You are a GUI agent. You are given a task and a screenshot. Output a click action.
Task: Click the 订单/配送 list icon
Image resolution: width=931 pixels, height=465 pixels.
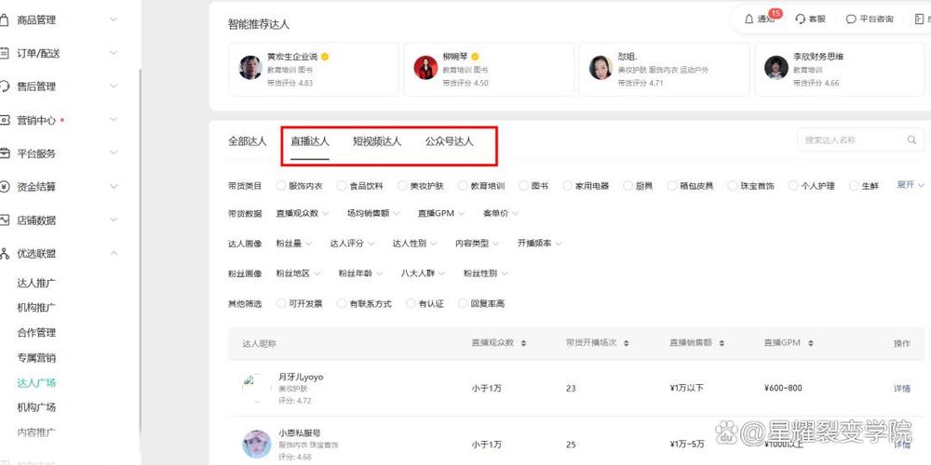point(4,53)
